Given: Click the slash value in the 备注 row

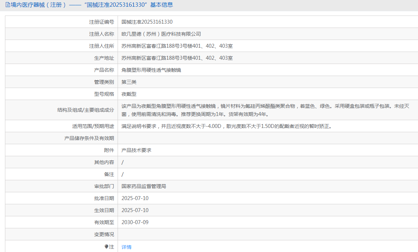Looking at the screenshot, I should (123, 174).
